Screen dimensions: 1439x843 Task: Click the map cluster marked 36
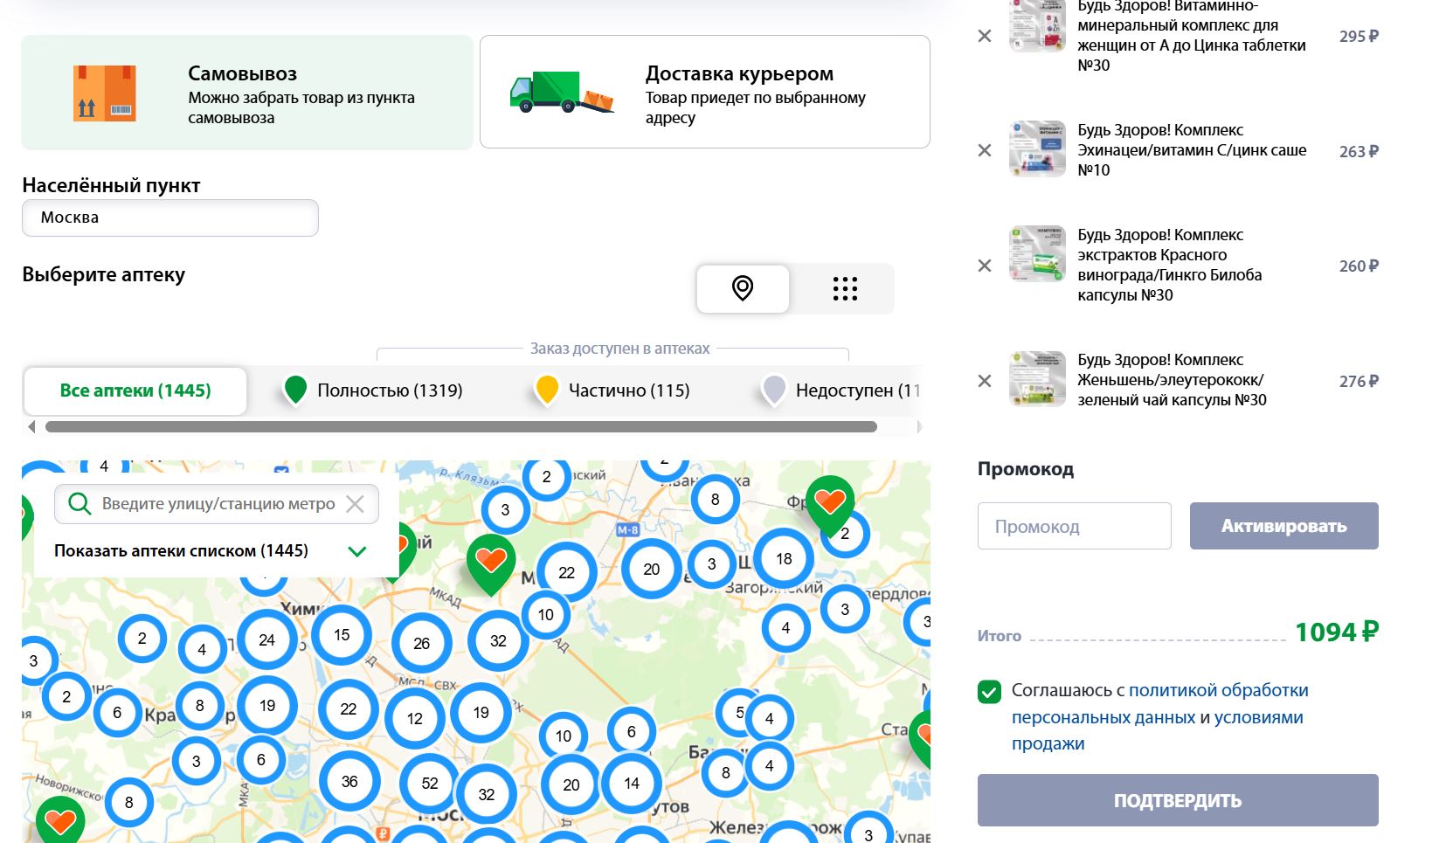(x=349, y=782)
